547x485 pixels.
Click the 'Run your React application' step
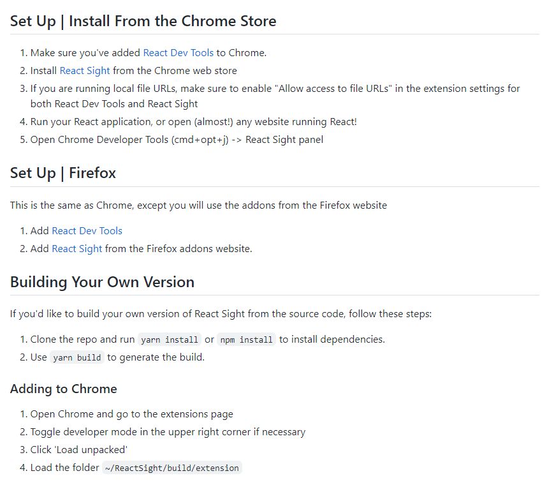[193, 122]
